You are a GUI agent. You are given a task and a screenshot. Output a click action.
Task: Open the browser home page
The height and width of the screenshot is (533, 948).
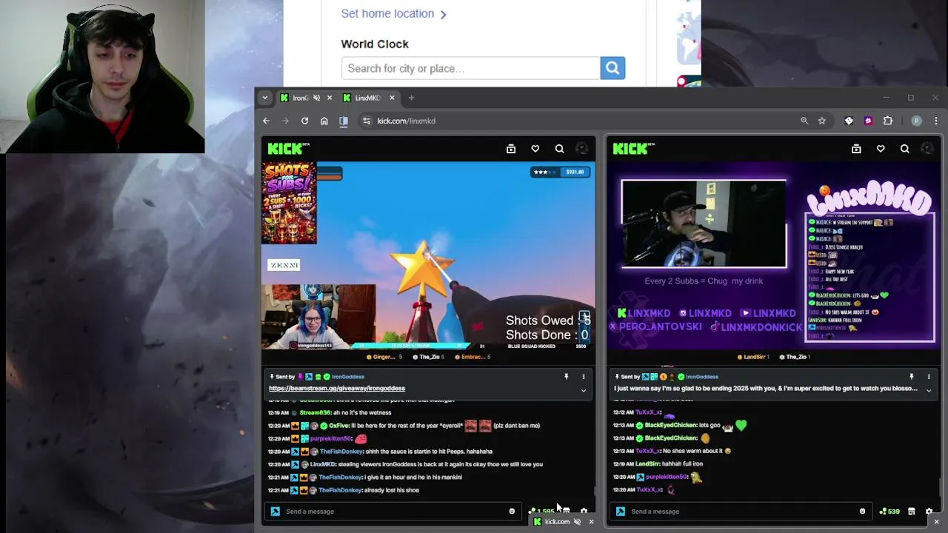pyautogui.click(x=324, y=121)
